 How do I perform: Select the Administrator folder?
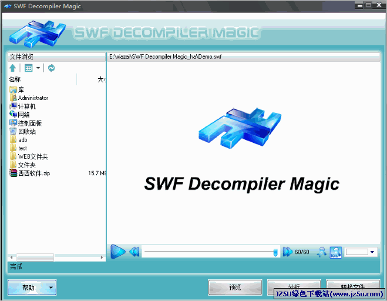tap(29, 98)
